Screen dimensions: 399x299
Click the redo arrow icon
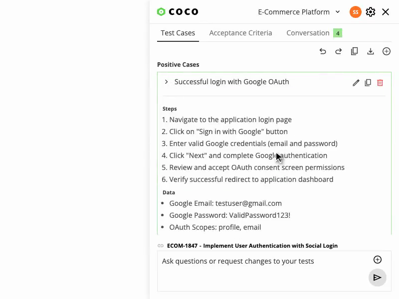point(339,51)
